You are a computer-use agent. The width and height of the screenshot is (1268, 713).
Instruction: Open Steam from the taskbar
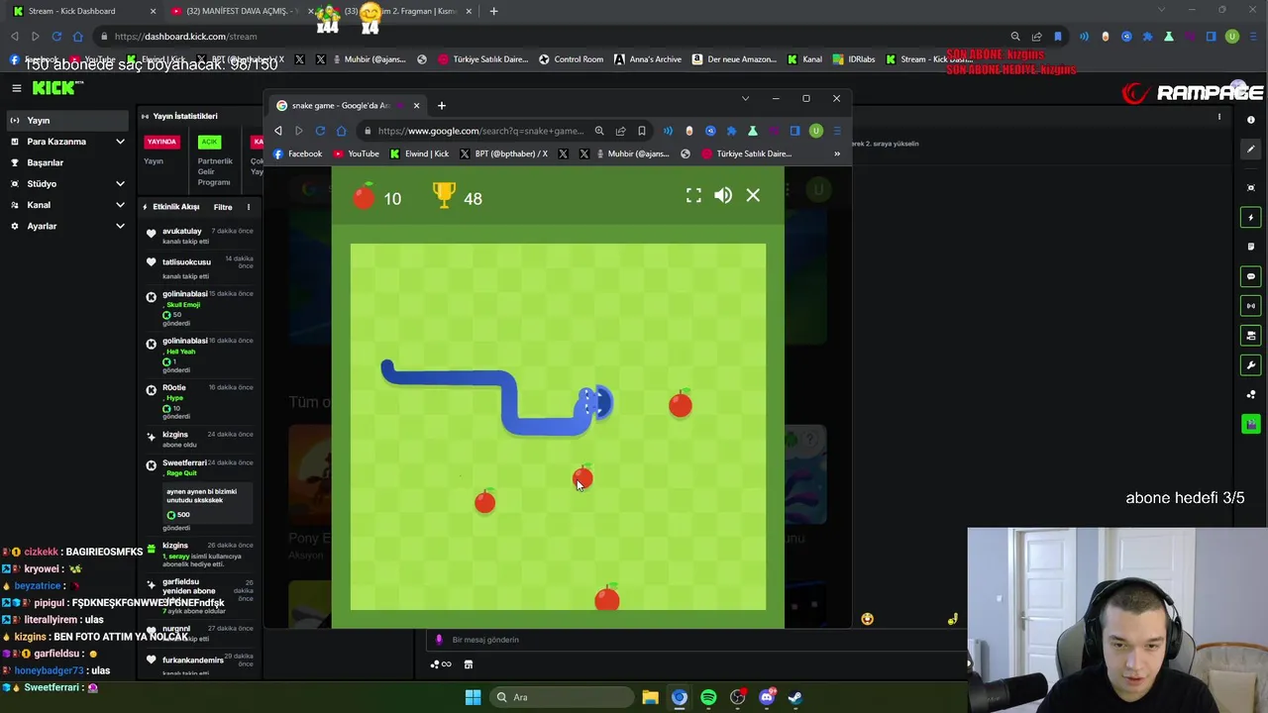pos(794,697)
